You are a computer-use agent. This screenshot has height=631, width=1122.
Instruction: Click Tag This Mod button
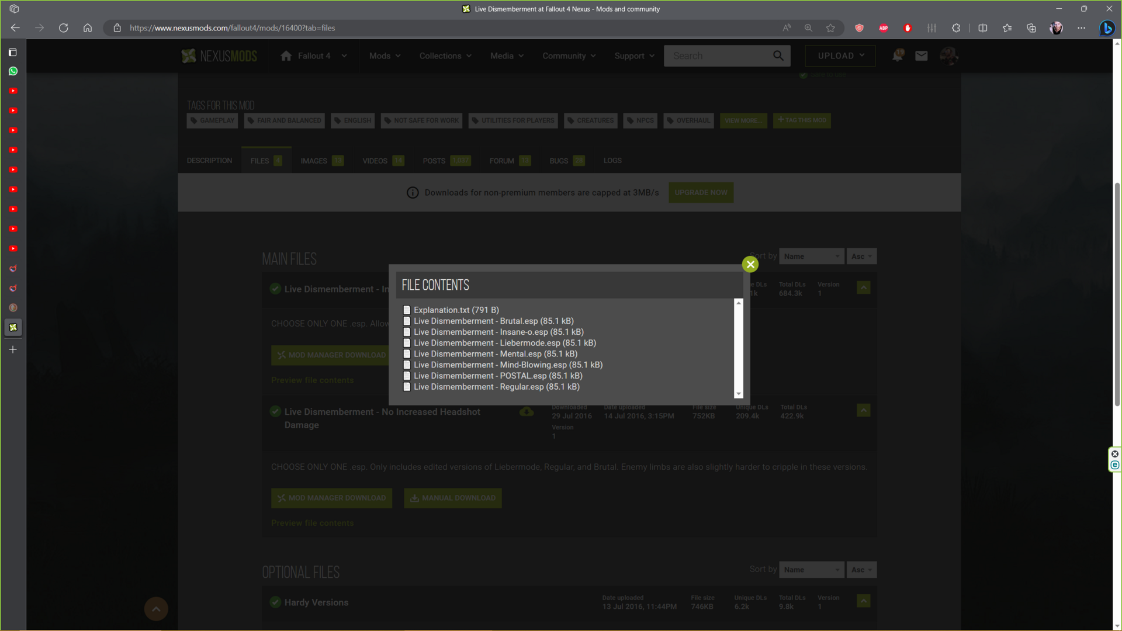tap(802, 120)
